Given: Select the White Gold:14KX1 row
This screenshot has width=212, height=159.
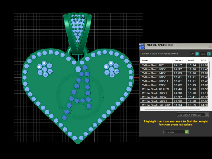Looking at the screenshot, I should click(174, 101).
